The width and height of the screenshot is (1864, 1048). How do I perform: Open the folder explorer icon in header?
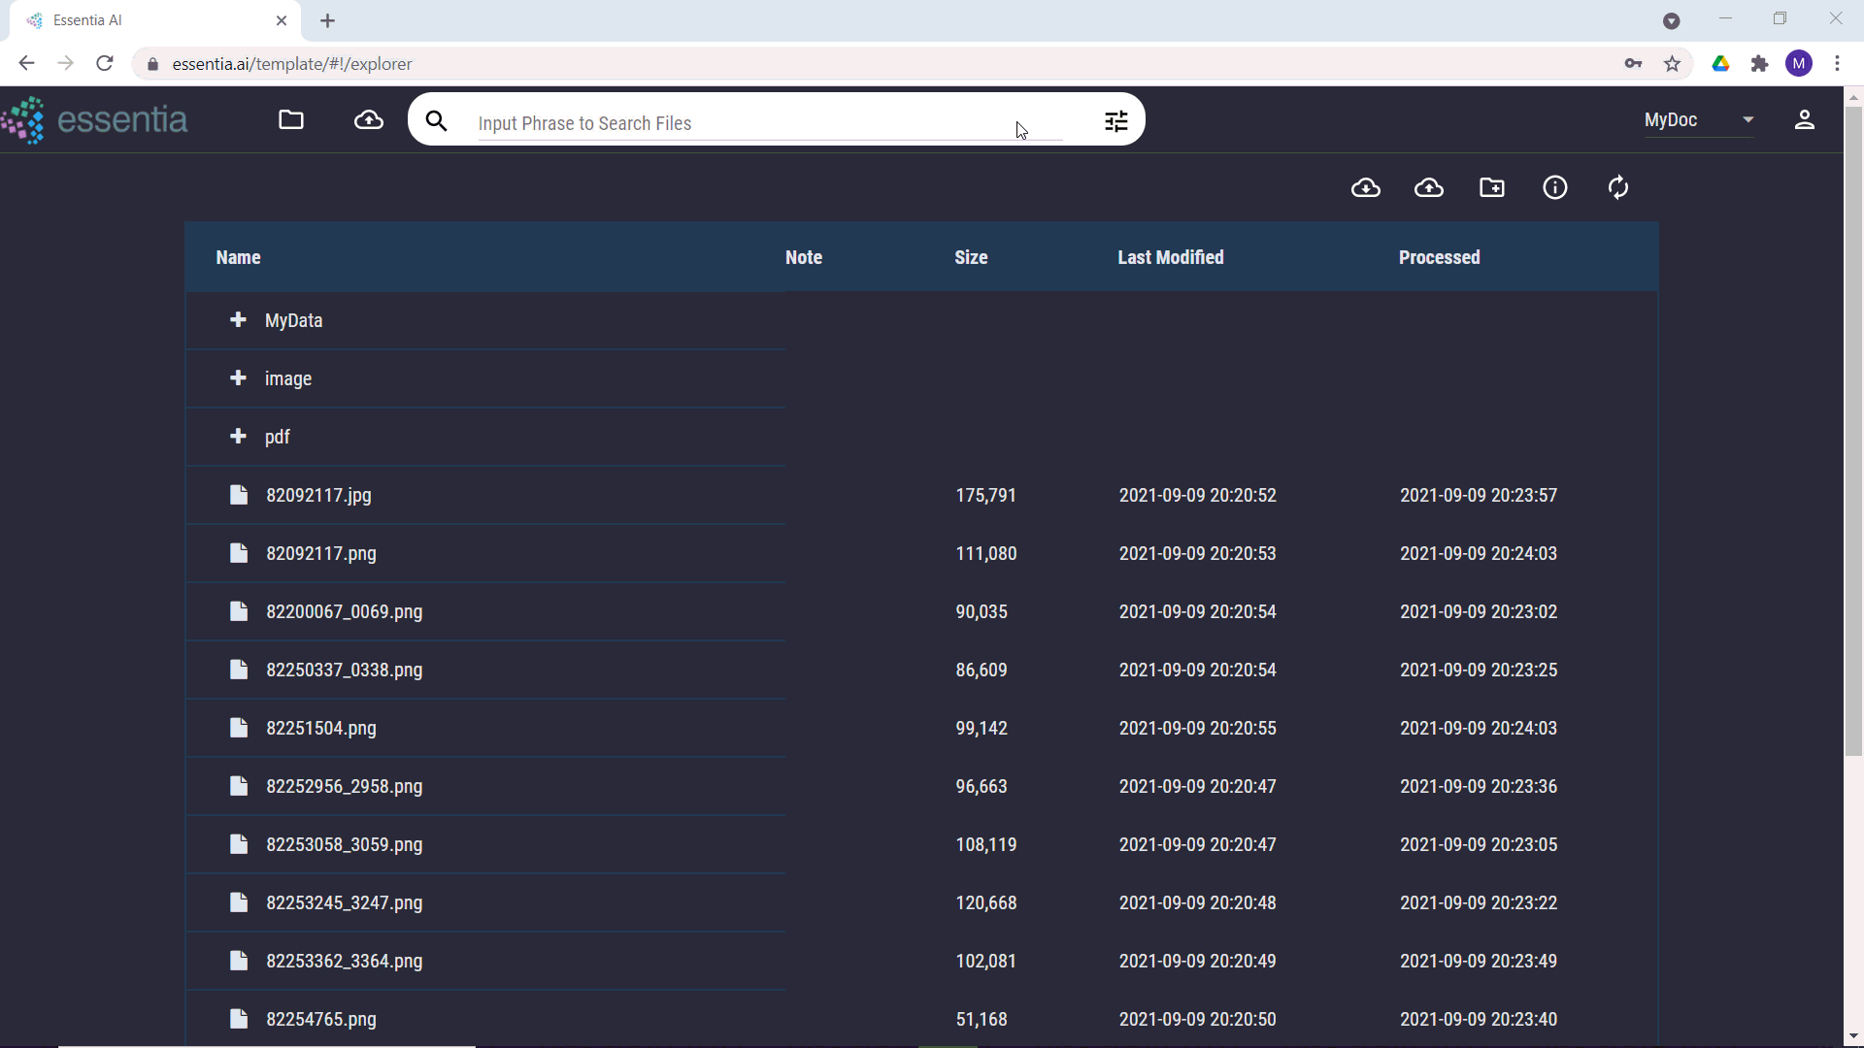[x=291, y=119]
